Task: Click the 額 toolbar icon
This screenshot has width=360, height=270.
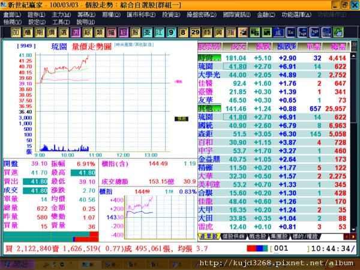Action: [207, 32]
